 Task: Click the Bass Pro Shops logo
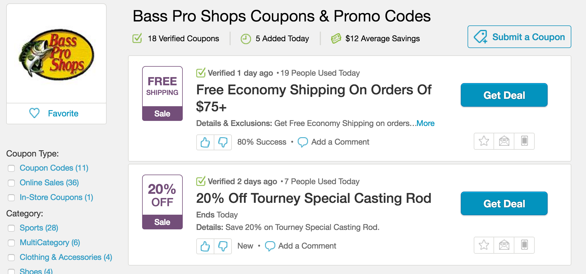[x=56, y=54]
